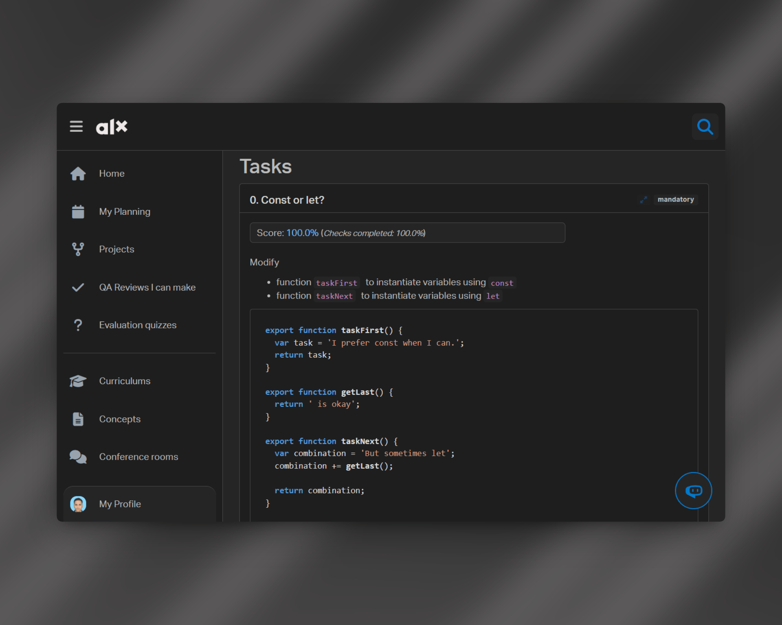
Task: Click the Concepts document icon
Action: pyautogui.click(x=78, y=419)
